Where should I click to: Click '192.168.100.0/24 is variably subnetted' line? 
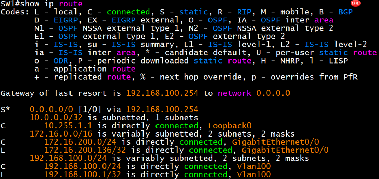(169, 158)
